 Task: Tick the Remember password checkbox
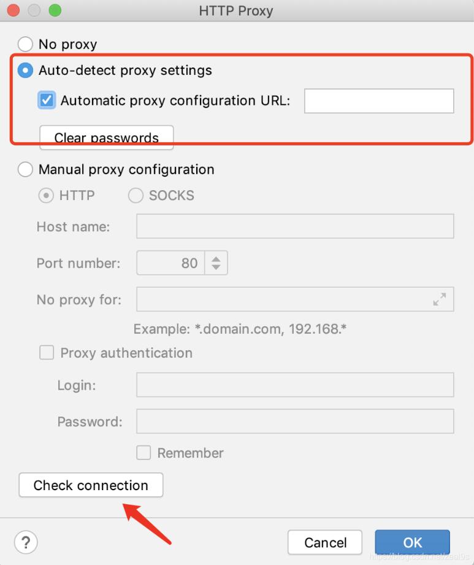click(x=143, y=453)
